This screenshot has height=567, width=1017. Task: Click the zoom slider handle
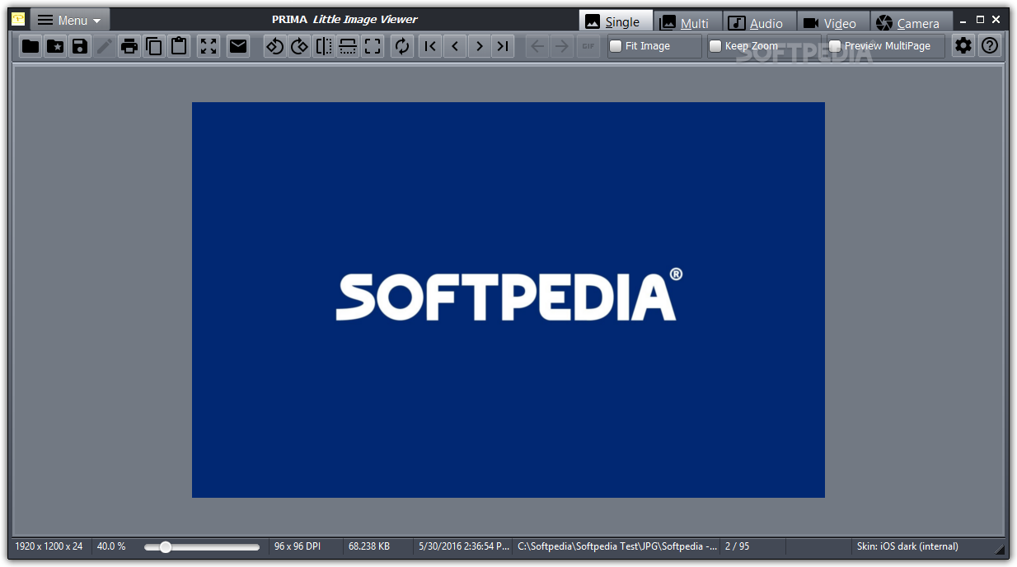coord(165,546)
